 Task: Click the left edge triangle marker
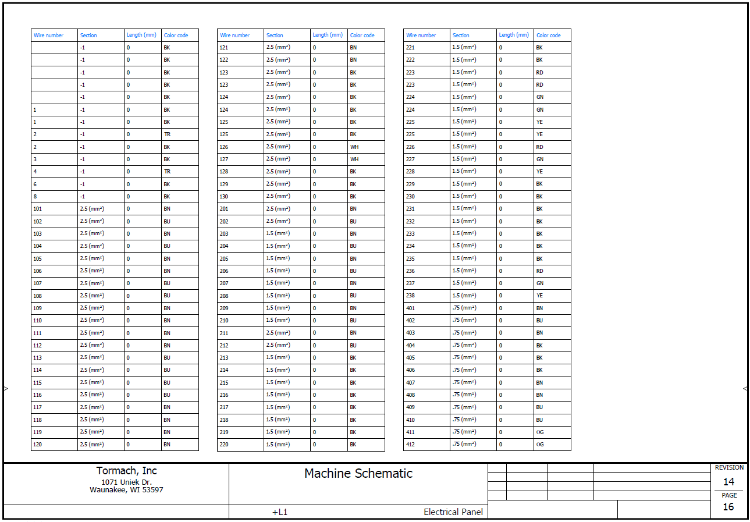(x=6, y=388)
